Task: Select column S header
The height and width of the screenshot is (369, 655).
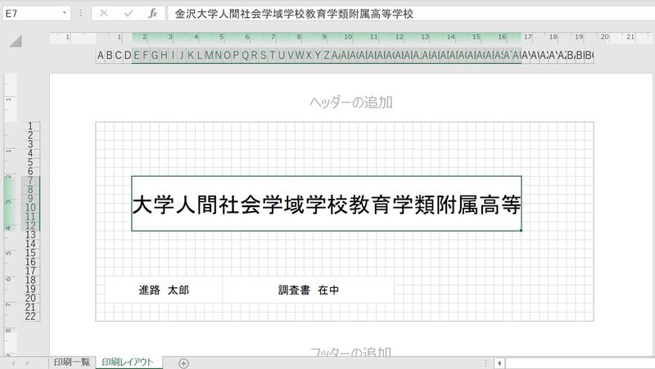Action: tap(263, 55)
